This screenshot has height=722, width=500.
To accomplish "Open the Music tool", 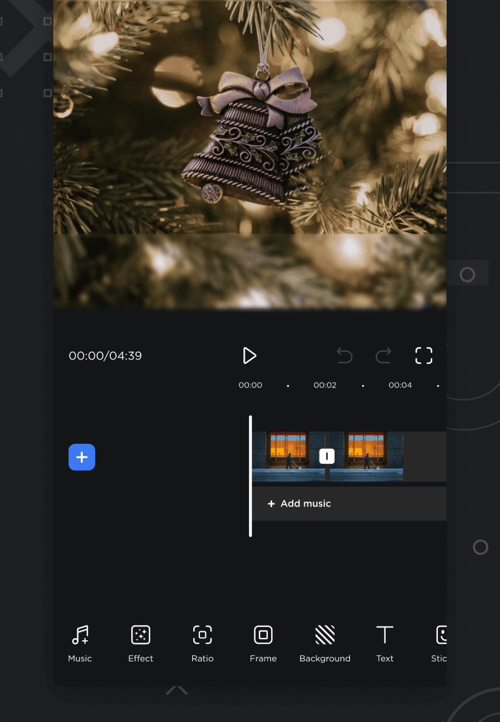I will [80, 643].
